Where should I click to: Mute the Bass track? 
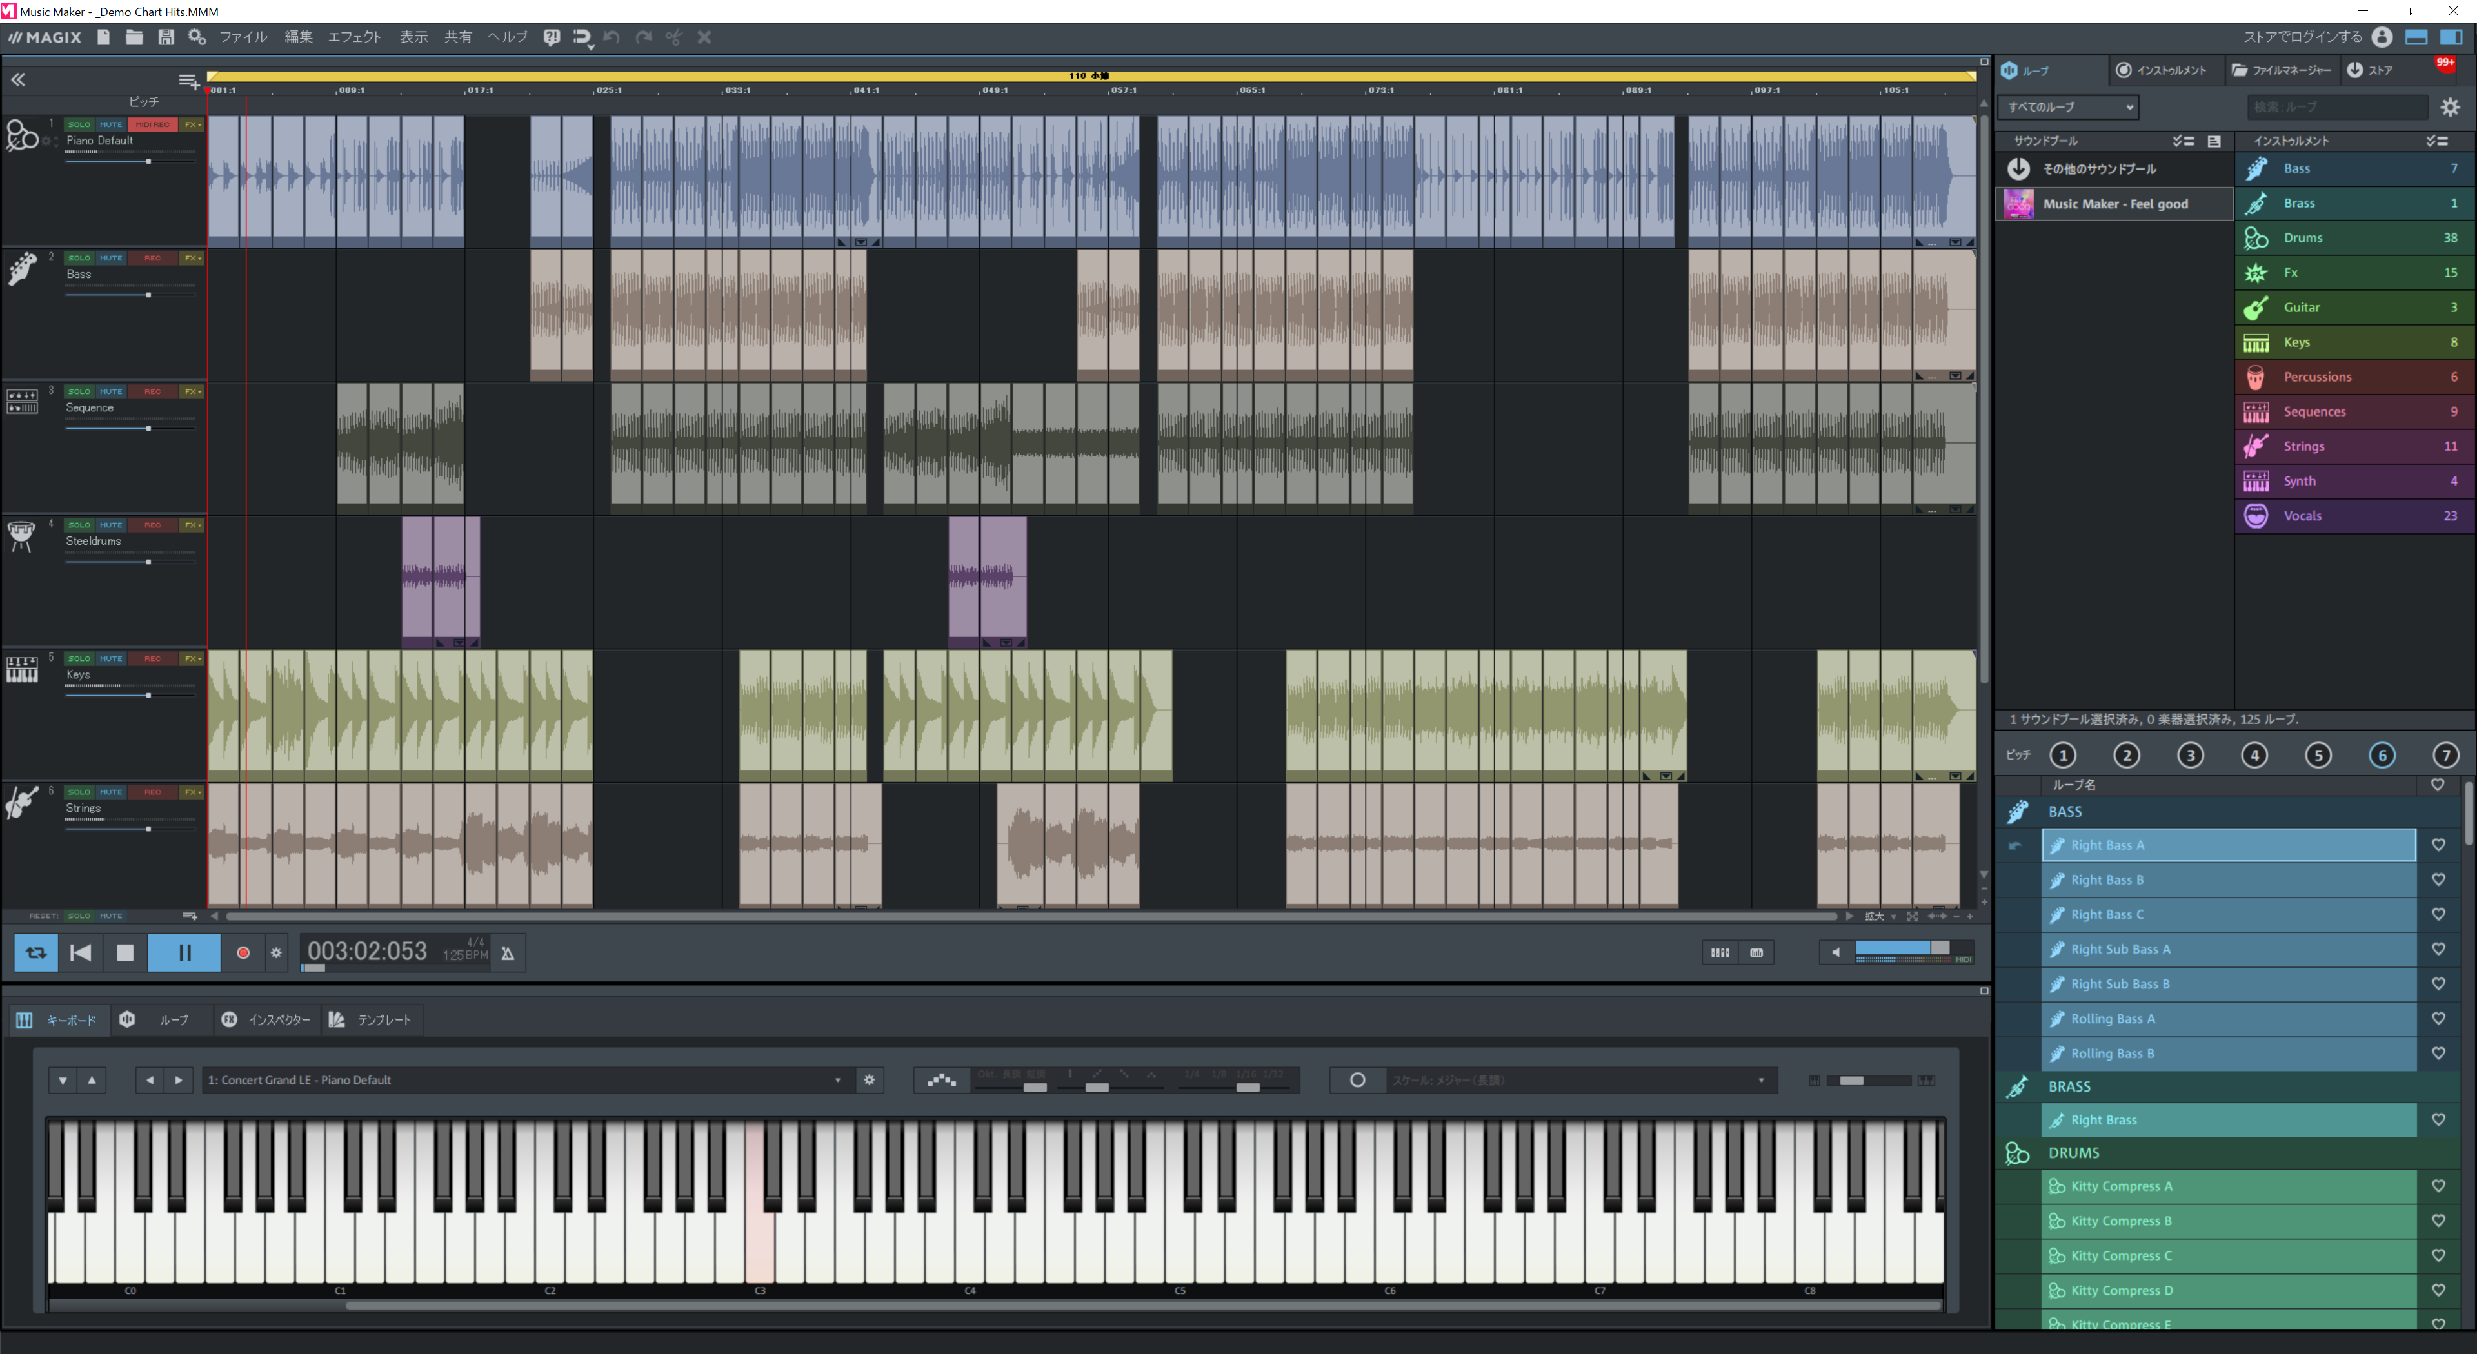click(x=110, y=259)
